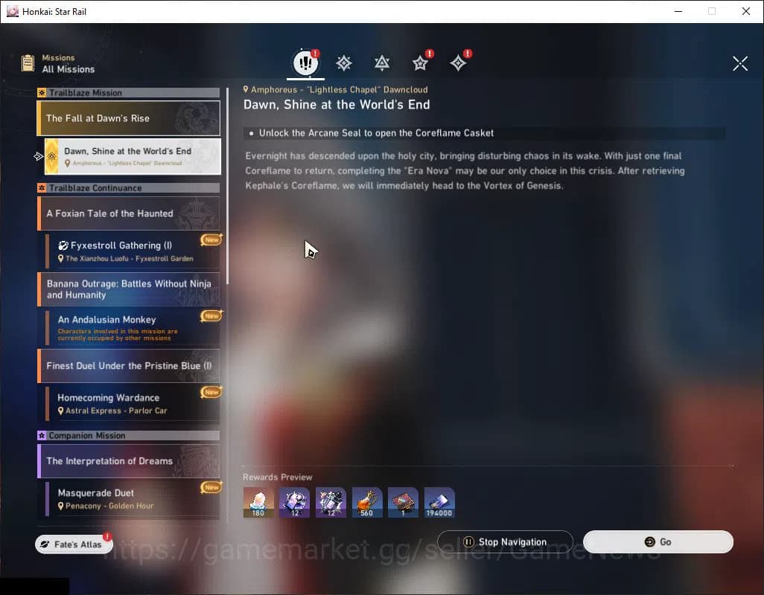Open Finest Duel Under the Pristine Blue (I)
This screenshot has height=595, width=764.
coord(129,366)
